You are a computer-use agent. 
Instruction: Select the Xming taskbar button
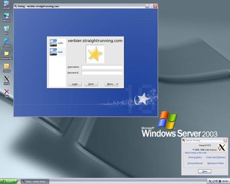(x=35, y=181)
